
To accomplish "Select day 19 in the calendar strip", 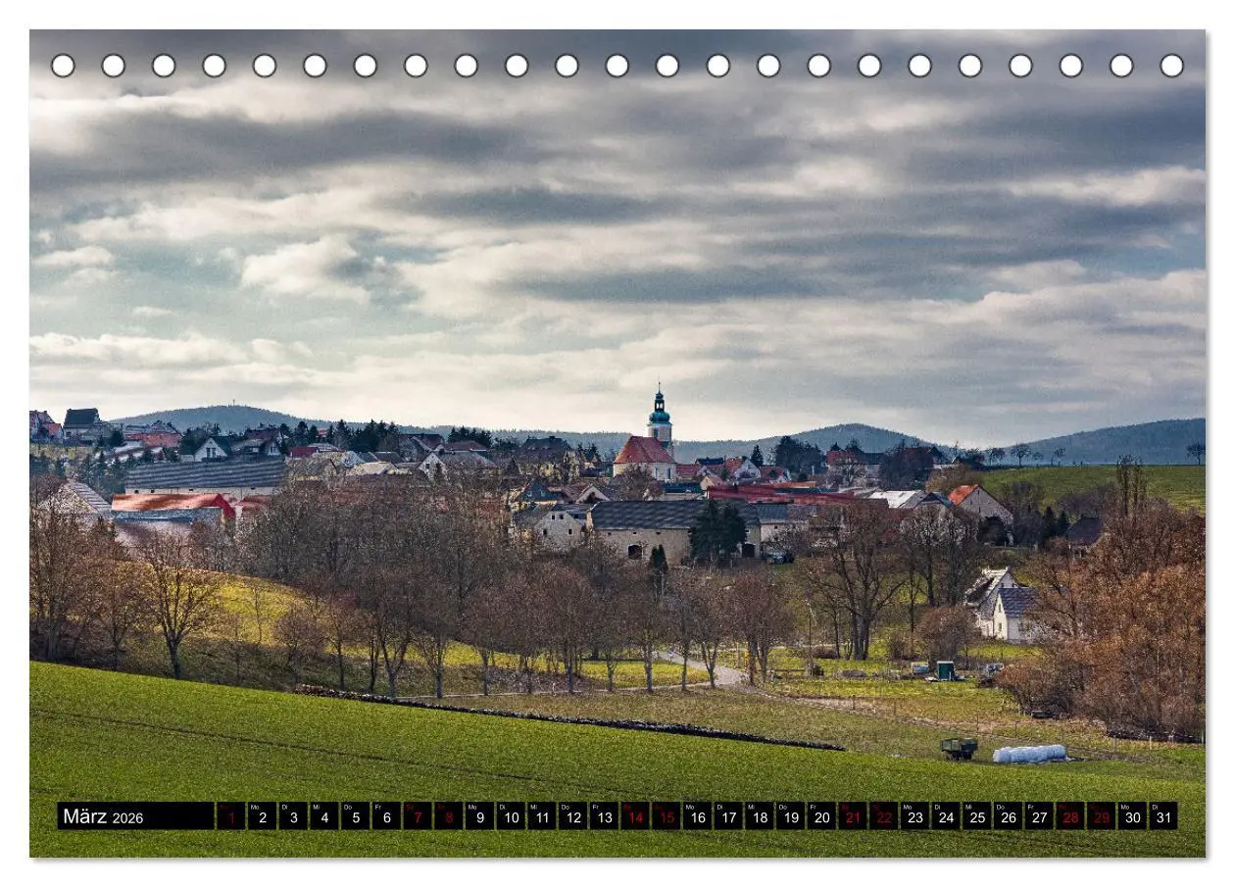I will (x=791, y=816).
